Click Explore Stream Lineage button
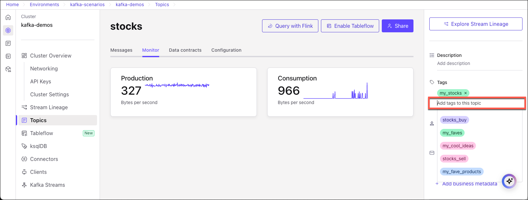Screen dimensions: 528x200 point(476,24)
